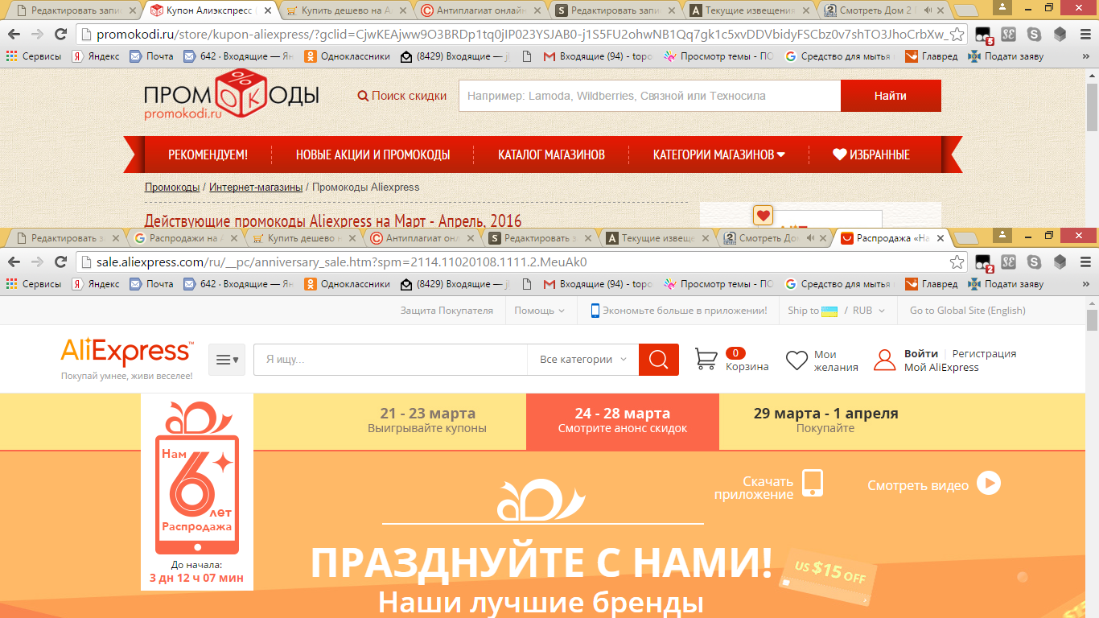1099x618 pixels.
Task: Click the Мой AliExpress link
Action: pyautogui.click(x=941, y=367)
